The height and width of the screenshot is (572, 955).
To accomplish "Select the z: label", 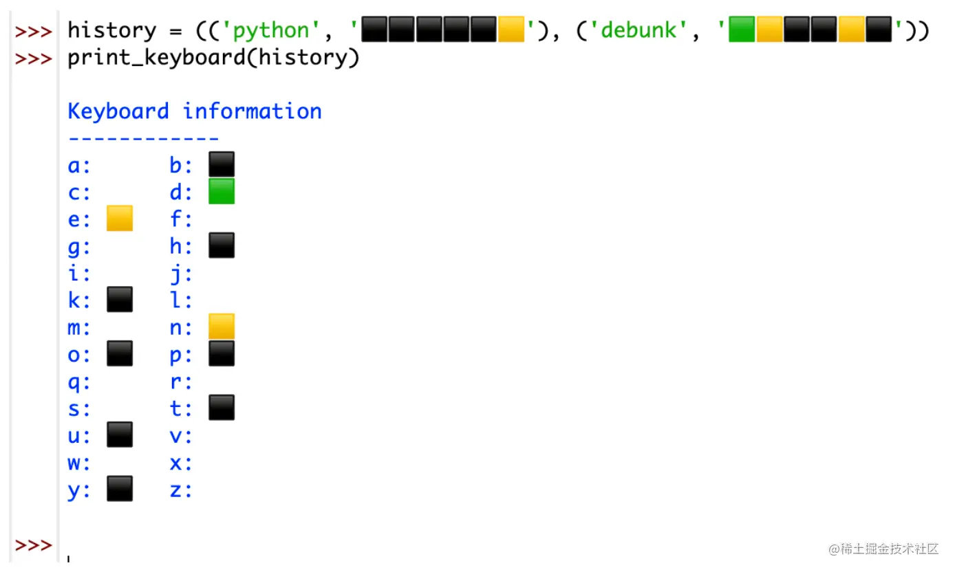I will (182, 490).
